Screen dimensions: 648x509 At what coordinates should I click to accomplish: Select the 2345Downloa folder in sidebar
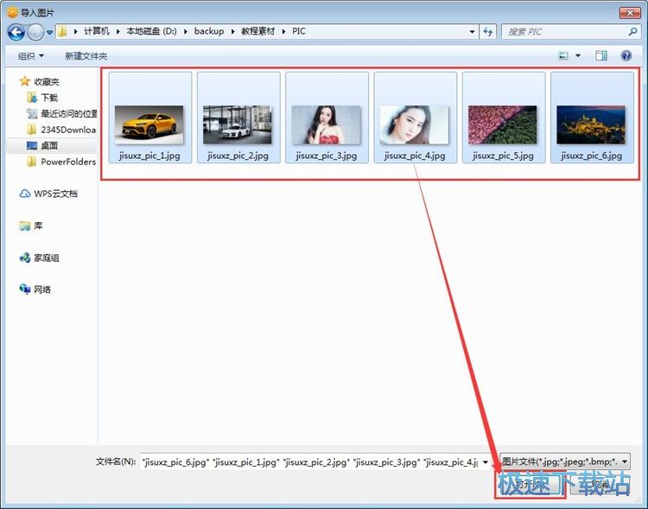(x=68, y=130)
